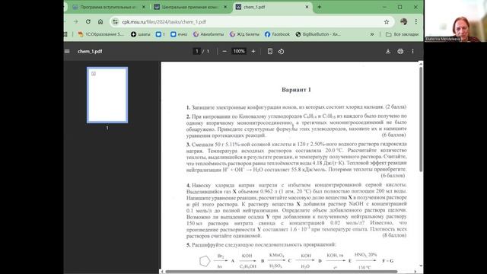Image resolution: width=487 pixels, height=274 pixels.
Task: Click the 100% zoom level field
Action: [x=239, y=51]
